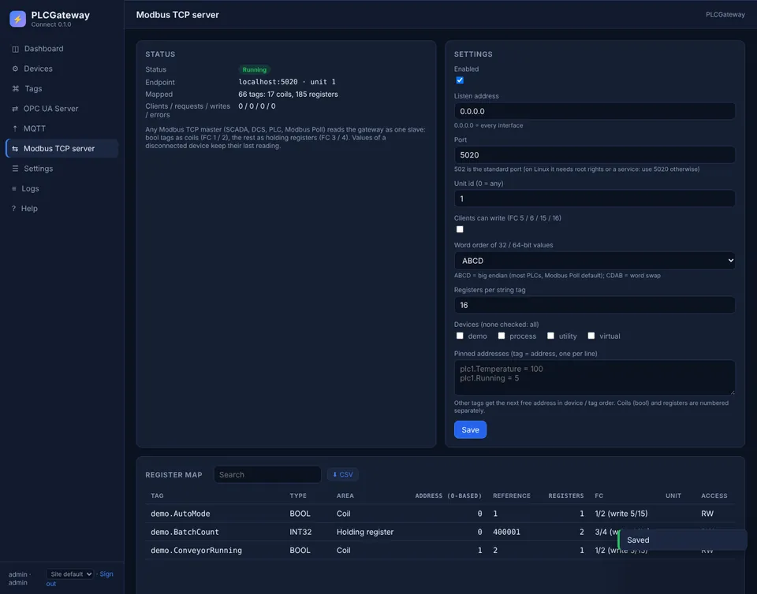Click the Running status badge
Viewport: 757px width, 594px height.
pos(255,69)
